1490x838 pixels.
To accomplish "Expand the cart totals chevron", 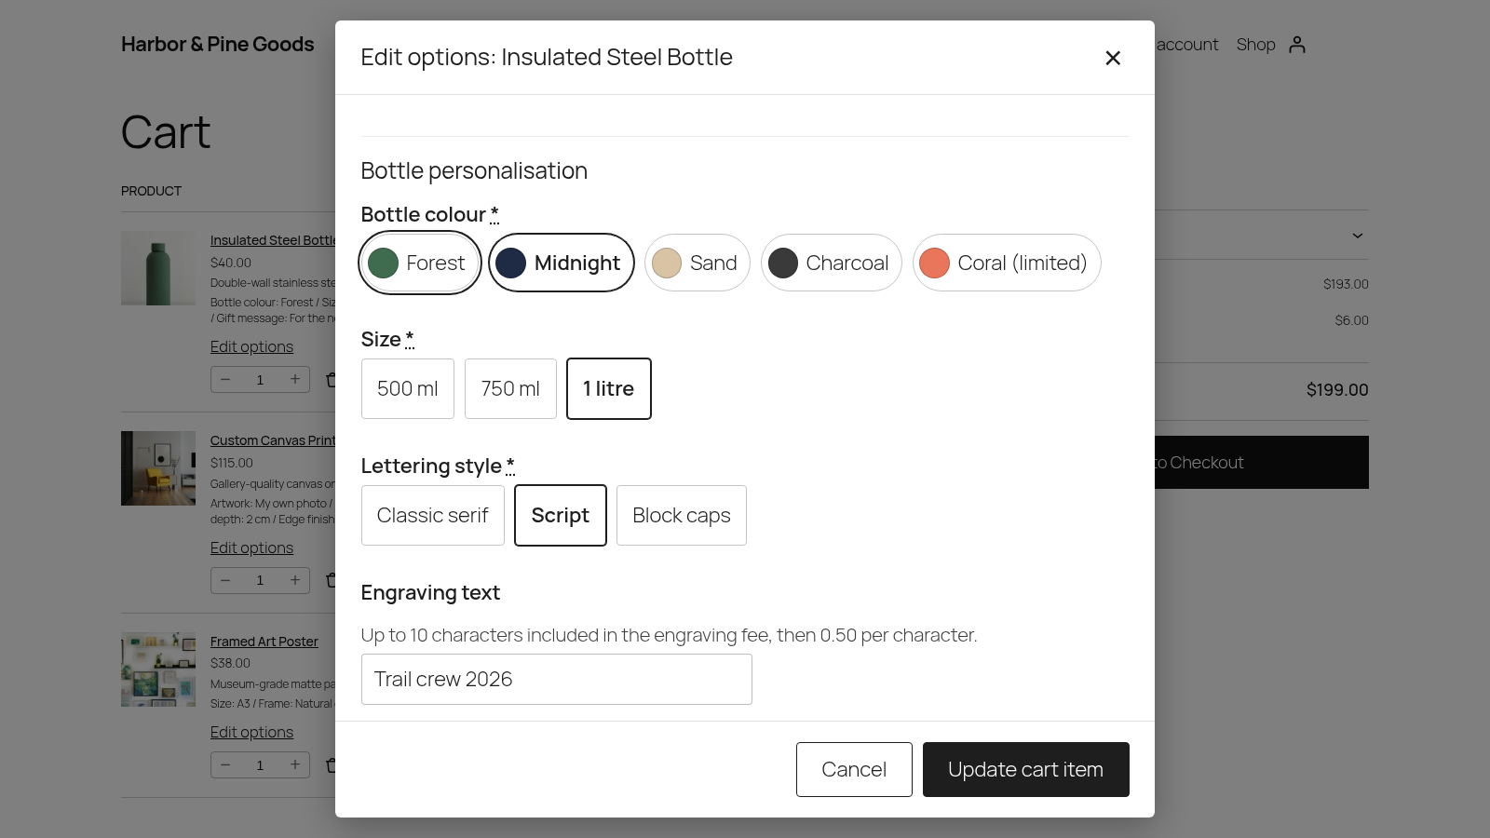I will (1358, 236).
